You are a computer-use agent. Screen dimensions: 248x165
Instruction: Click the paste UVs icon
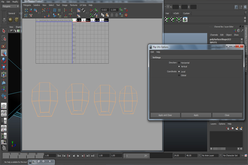107,15
